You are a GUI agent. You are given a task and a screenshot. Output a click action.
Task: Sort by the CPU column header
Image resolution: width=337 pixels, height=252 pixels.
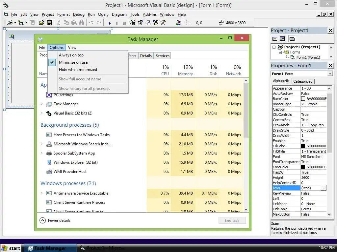pos(159,70)
